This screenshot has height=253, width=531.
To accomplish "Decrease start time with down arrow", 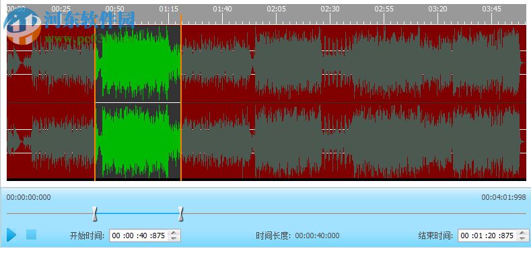I will point(174,238).
